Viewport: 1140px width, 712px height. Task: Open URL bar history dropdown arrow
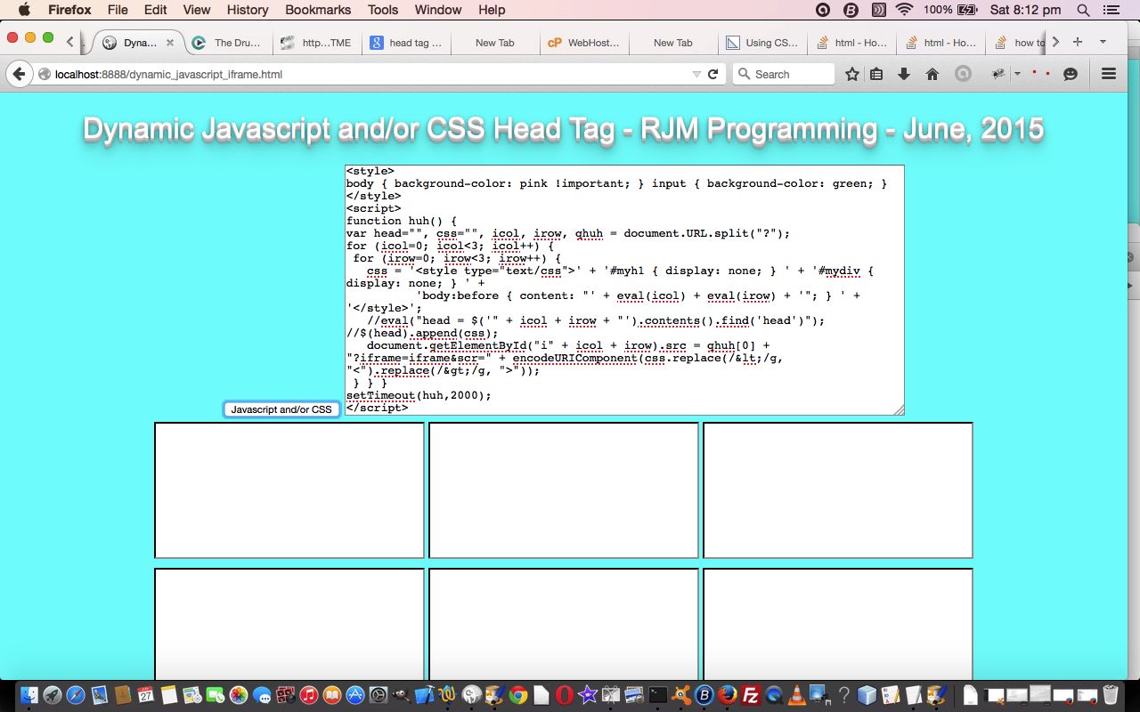696,75
